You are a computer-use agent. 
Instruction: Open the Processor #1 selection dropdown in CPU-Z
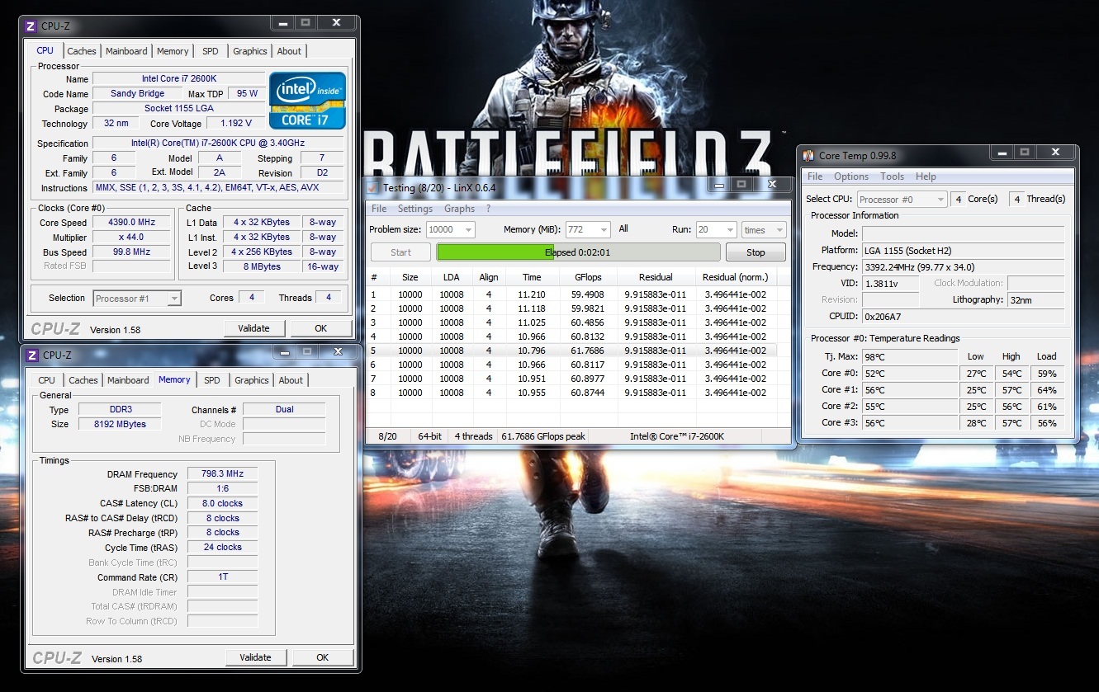137,299
